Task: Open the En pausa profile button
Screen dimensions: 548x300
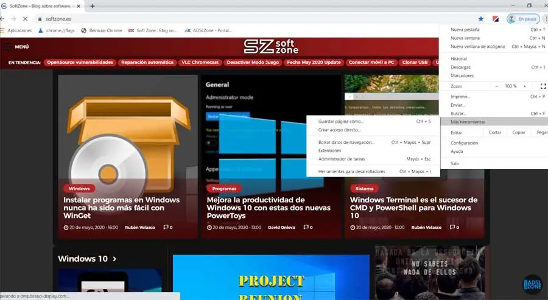Action: (x=523, y=19)
